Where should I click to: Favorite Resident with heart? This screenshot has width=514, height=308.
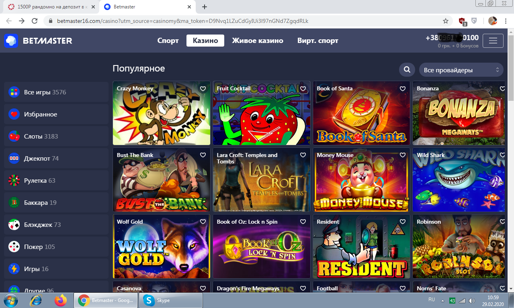coord(403,222)
